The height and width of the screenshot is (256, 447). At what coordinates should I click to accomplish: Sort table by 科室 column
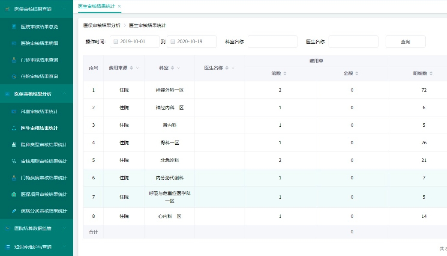tap(172, 68)
